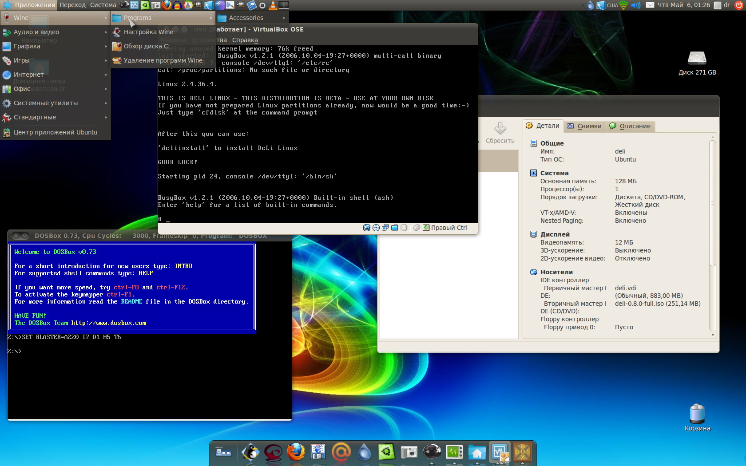Open the VirtualBox icon in the dock
The width and height of the screenshot is (746, 466).
coord(500,452)
